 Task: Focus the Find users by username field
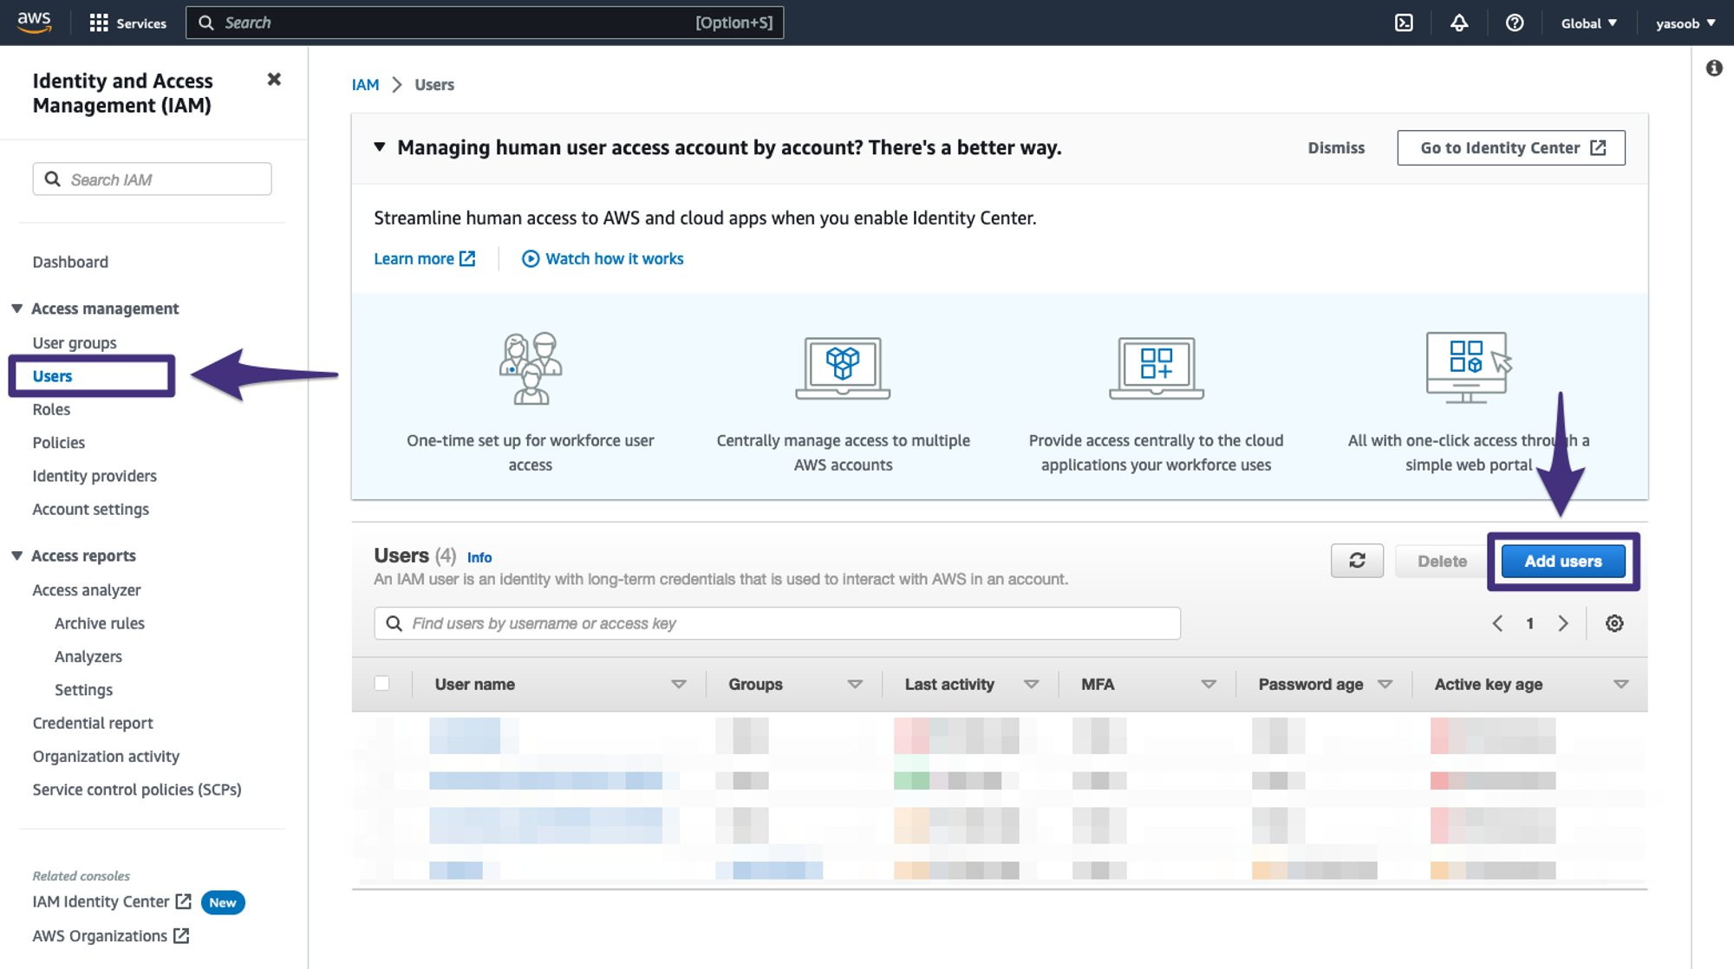click(777, 623)
